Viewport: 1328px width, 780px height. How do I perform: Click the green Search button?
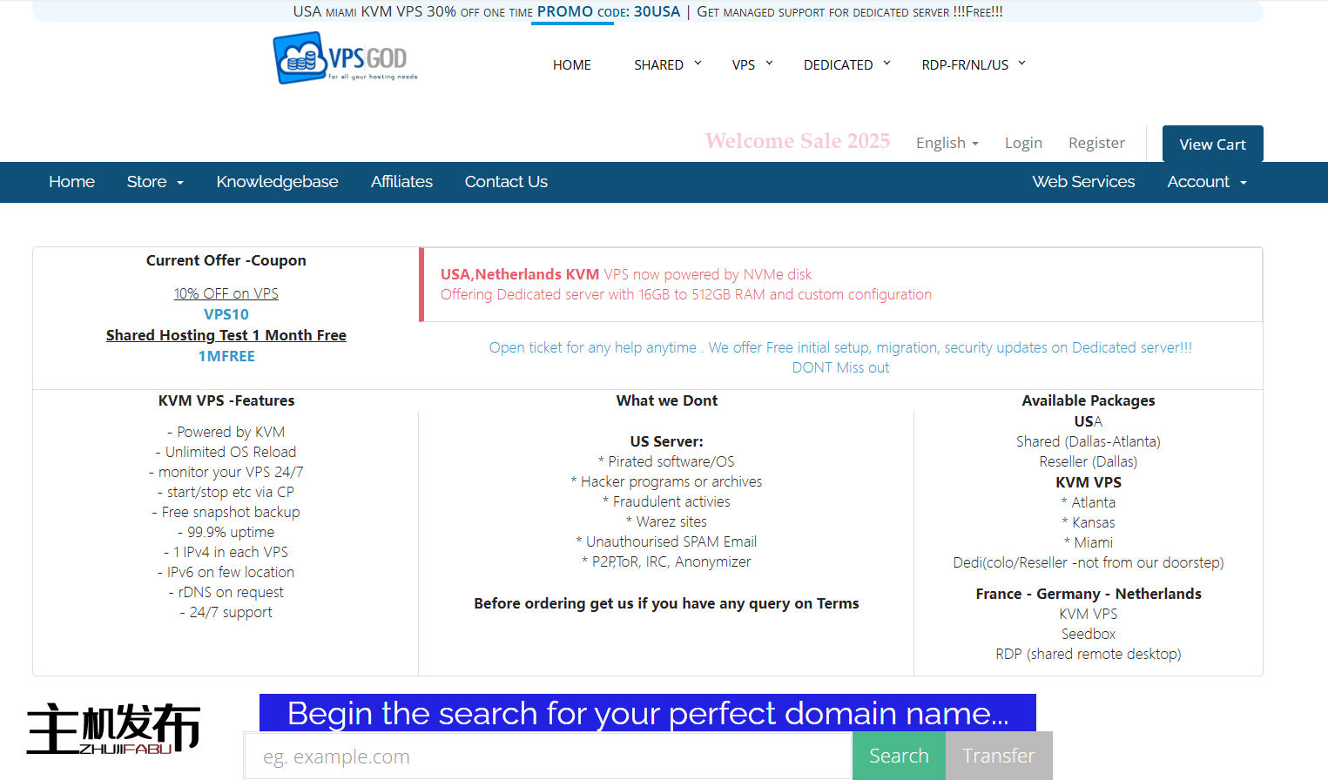click(899, 756)
